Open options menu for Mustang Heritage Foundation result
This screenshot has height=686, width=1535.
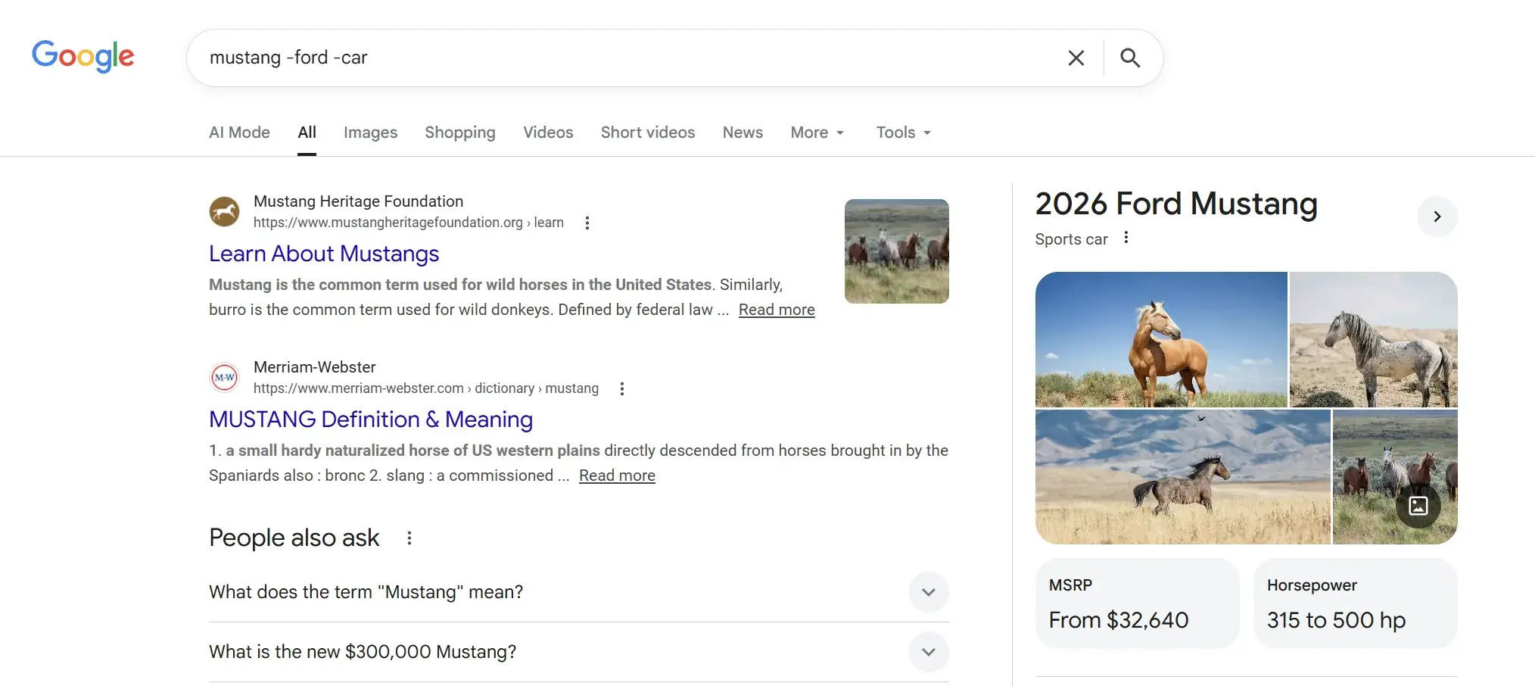tap(587, 223)
